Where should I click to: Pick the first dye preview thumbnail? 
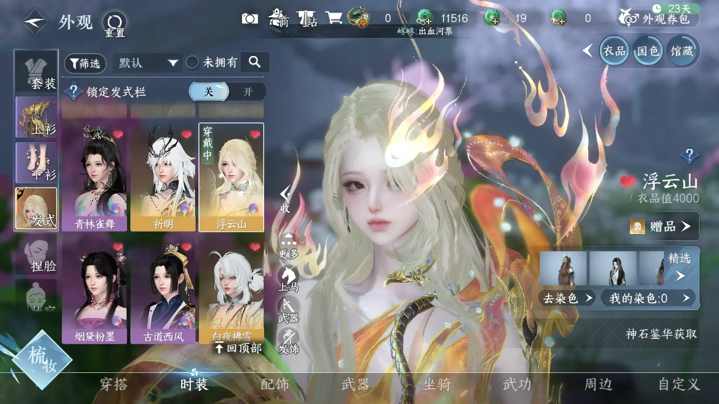tap(563, 268)
